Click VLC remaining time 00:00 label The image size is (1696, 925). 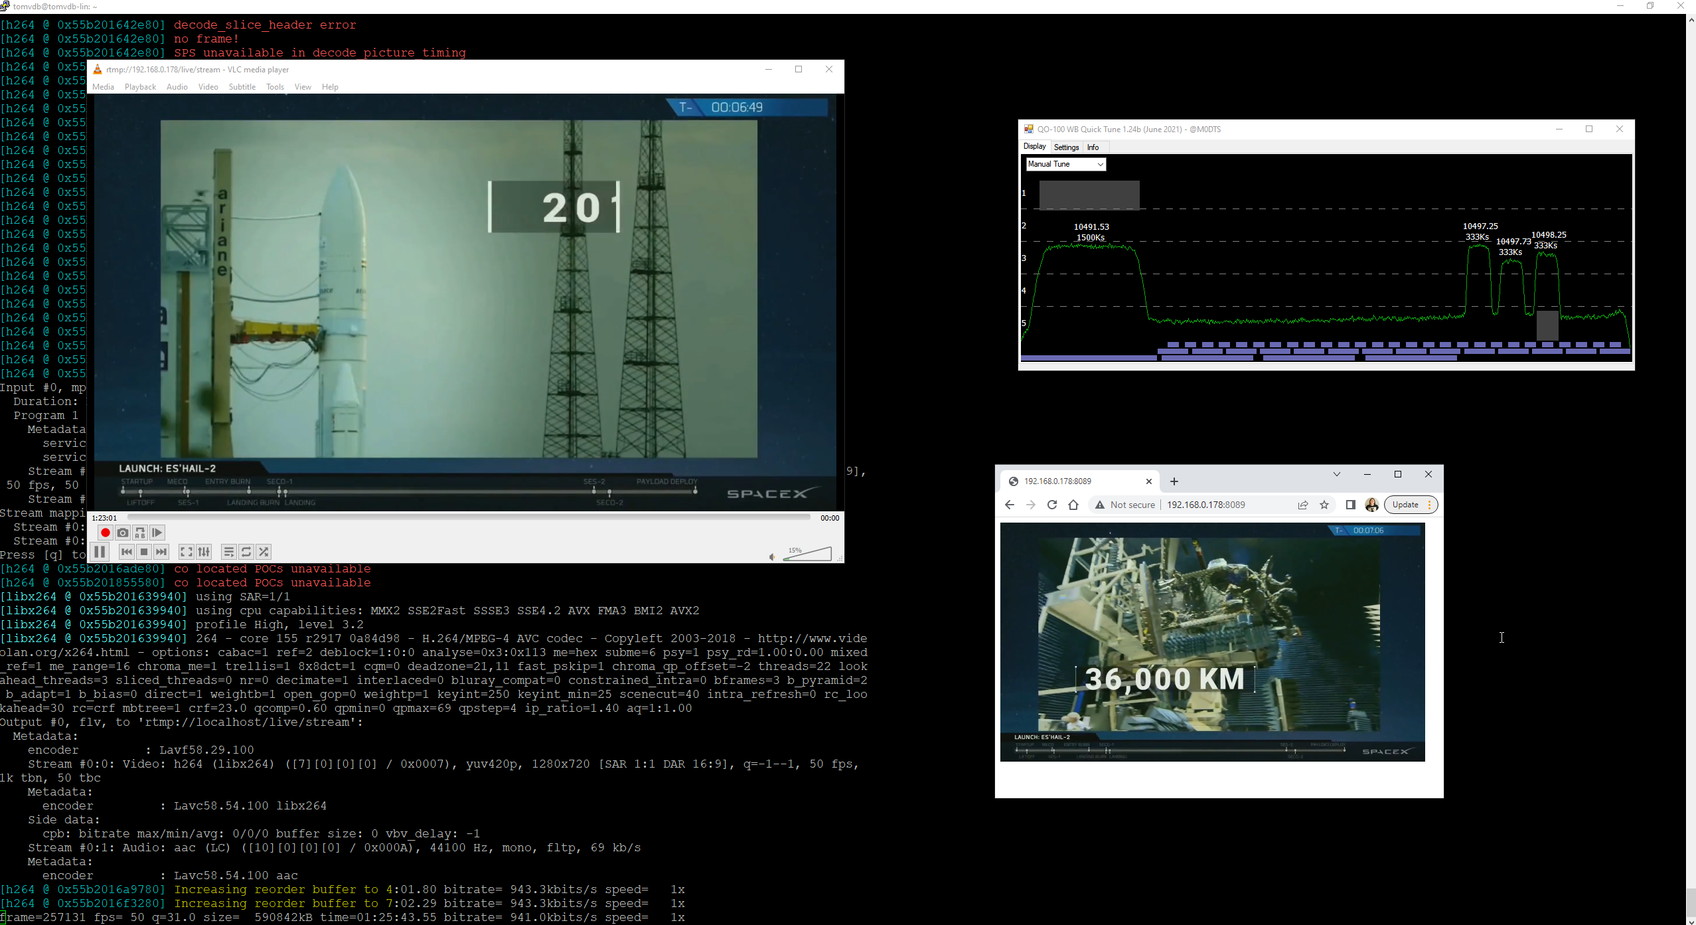[x=830, y=518]
